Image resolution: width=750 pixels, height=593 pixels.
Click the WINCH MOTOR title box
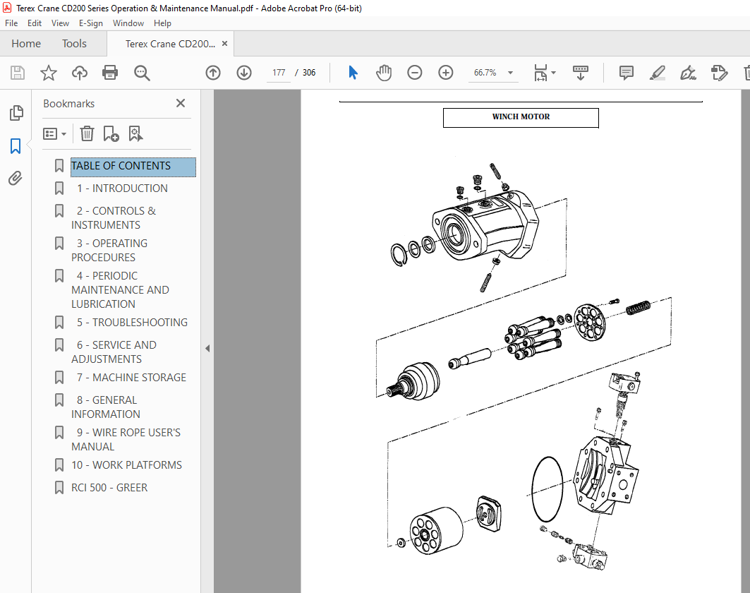pos(521,118)
